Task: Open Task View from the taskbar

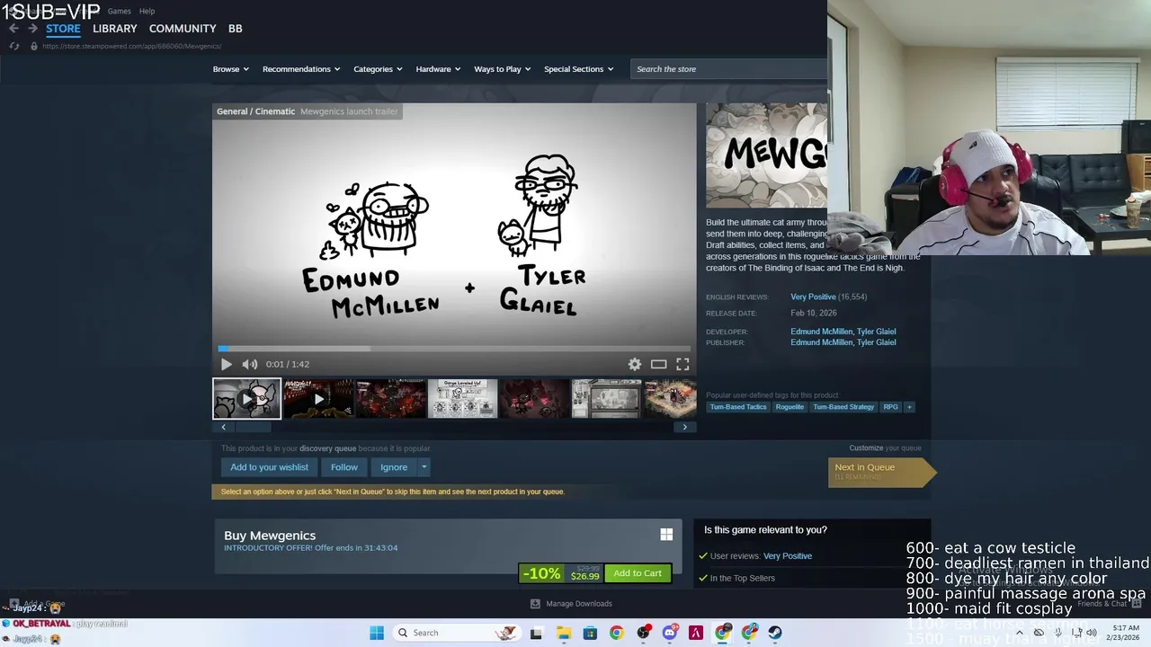Action: pyautogui.click(x=536, y=633)
